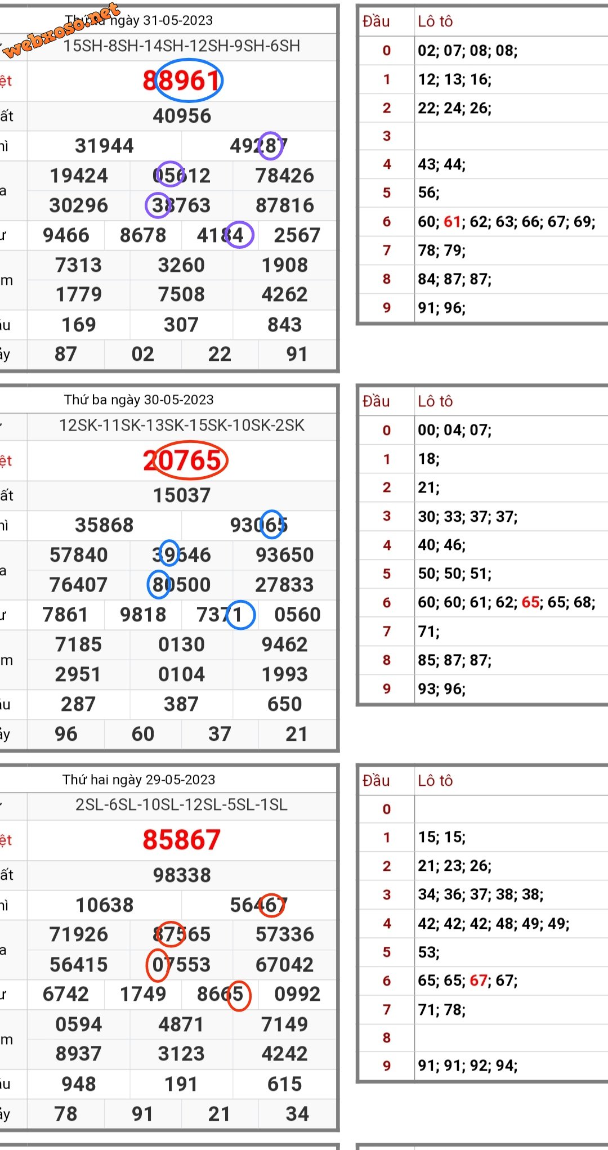Select the fifth prize number 7508
Image resolution: width=608 pixels, height=1150 pixels.
pyautogui.click(x=181, y=294)
